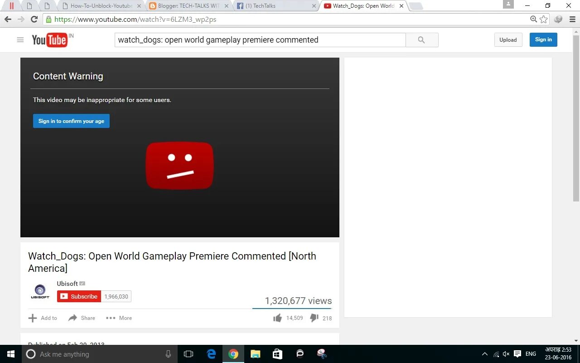Open the clock showing 23-06-2016

coord(558,354)
